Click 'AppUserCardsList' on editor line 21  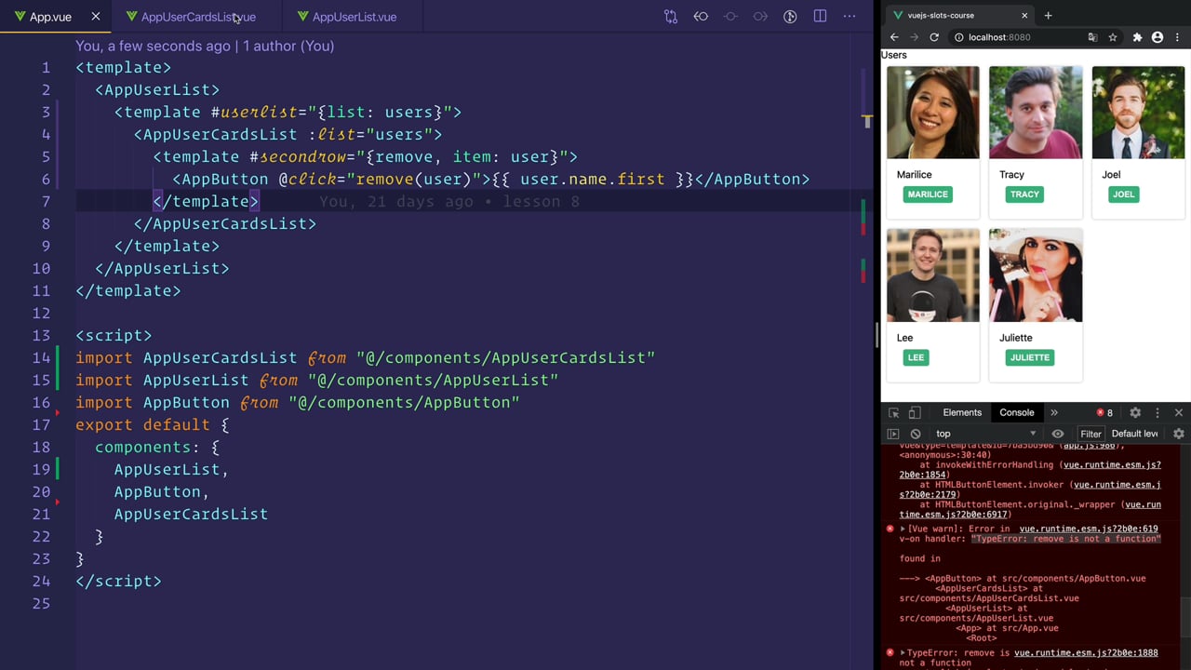coord(191,514)
